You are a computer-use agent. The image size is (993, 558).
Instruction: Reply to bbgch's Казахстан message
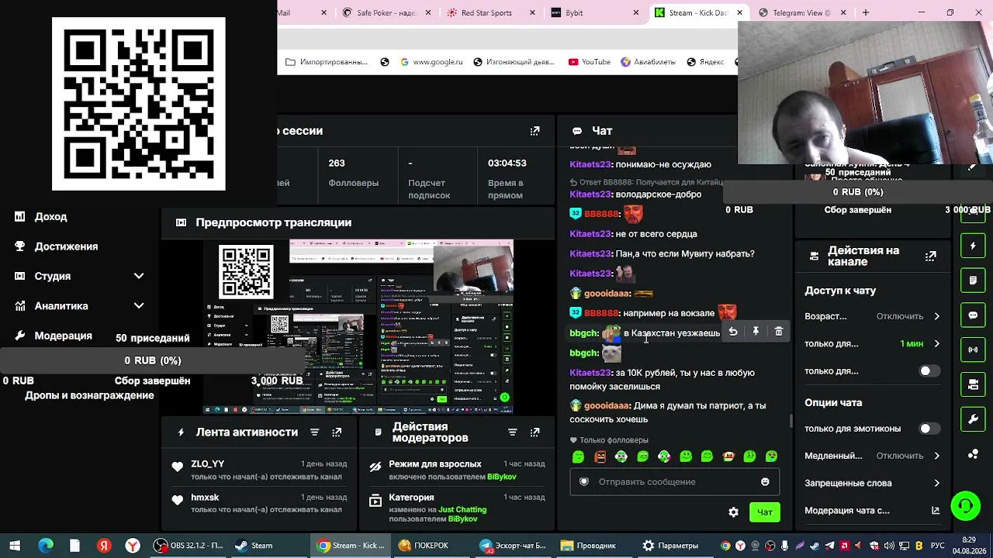click(x=733, y=332)
